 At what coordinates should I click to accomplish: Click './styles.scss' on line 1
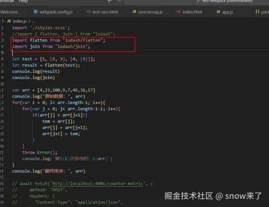click(48, 28)
